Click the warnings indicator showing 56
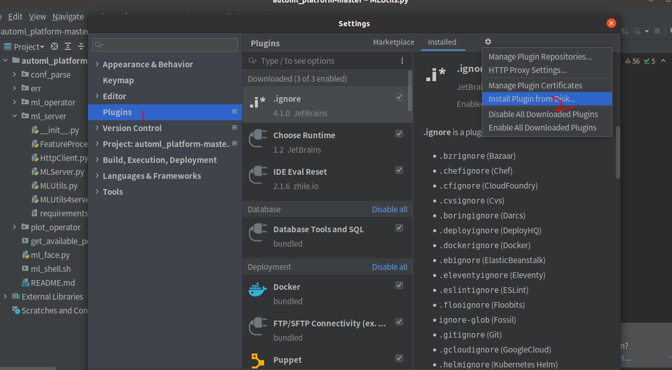The image size is (672, 370). coord(632,61)
